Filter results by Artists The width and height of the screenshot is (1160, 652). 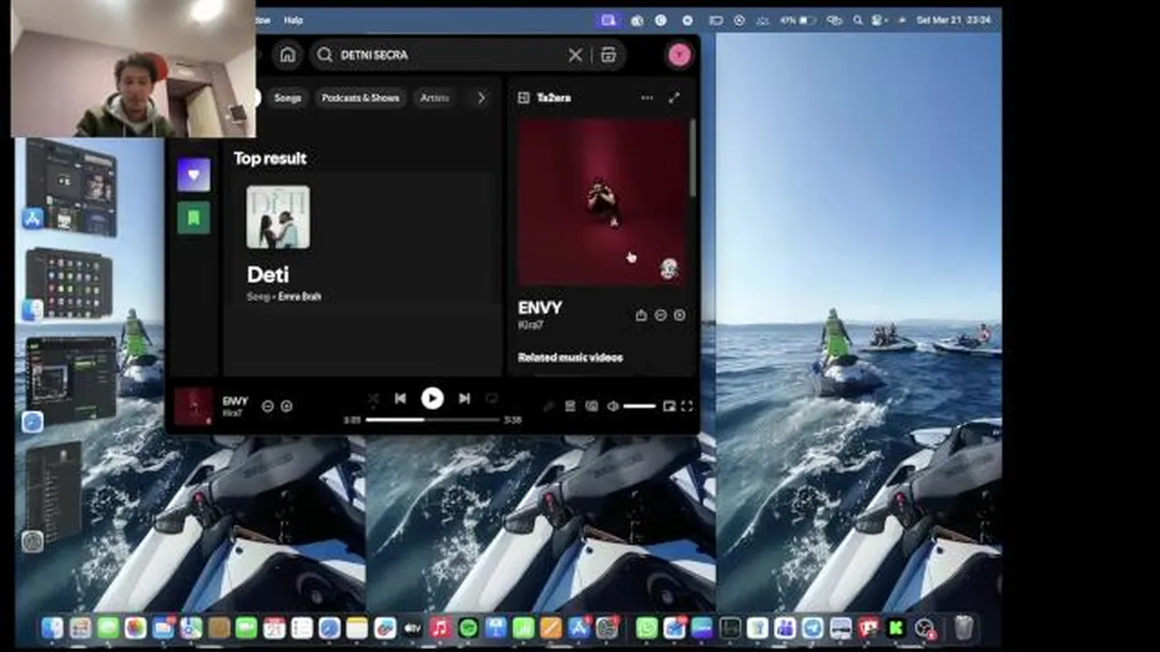[435, 98]
